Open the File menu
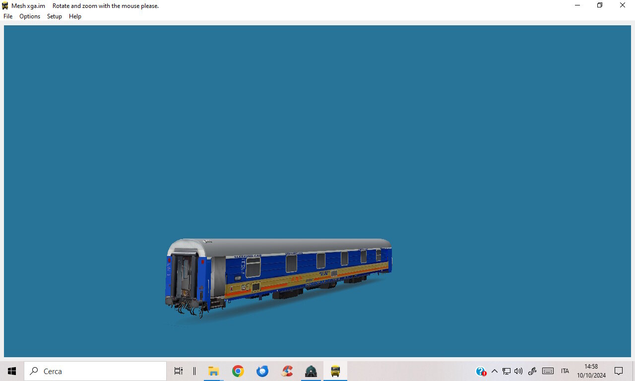Viewport: 635px width, 381px height. [x=8, y=16]
